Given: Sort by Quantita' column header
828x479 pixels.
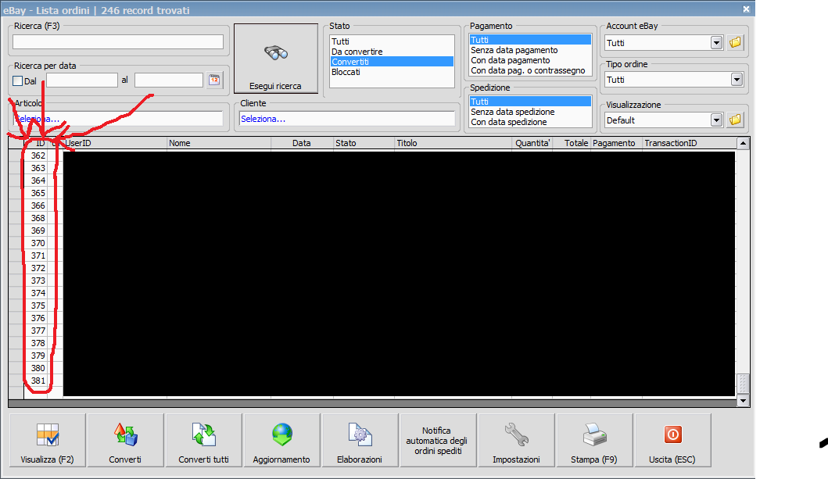Looking at the screenshot, I should coord(532,143).
